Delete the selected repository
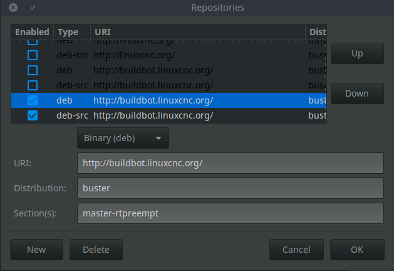 96,250
